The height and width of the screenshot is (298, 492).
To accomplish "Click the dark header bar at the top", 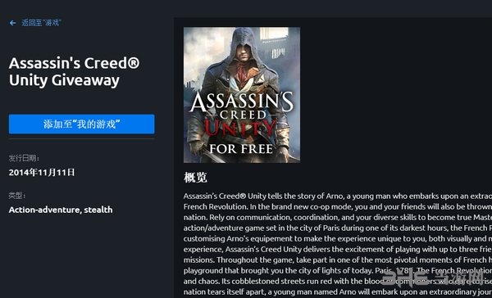I will pos(246,8).
